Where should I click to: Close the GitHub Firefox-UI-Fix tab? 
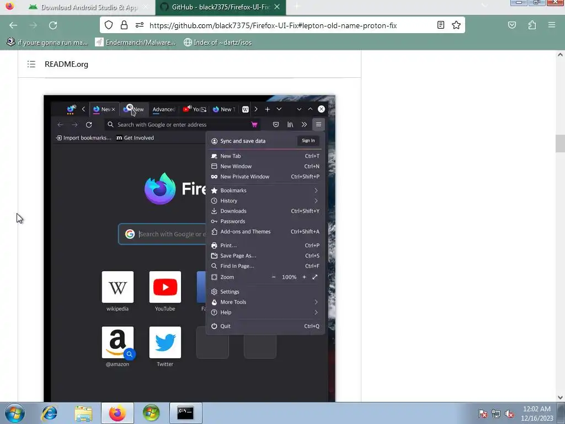point(277,7)
